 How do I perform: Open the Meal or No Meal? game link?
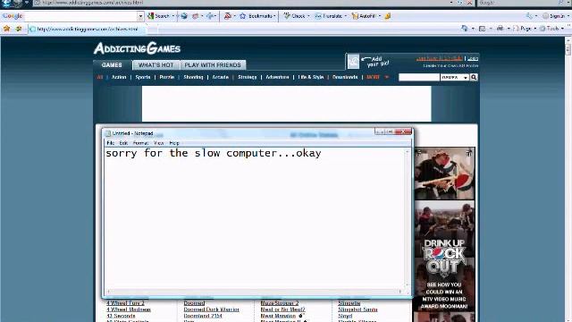[282, 309]
